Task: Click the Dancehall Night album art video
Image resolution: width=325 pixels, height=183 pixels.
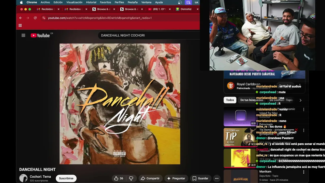Action: coord(120,104)
